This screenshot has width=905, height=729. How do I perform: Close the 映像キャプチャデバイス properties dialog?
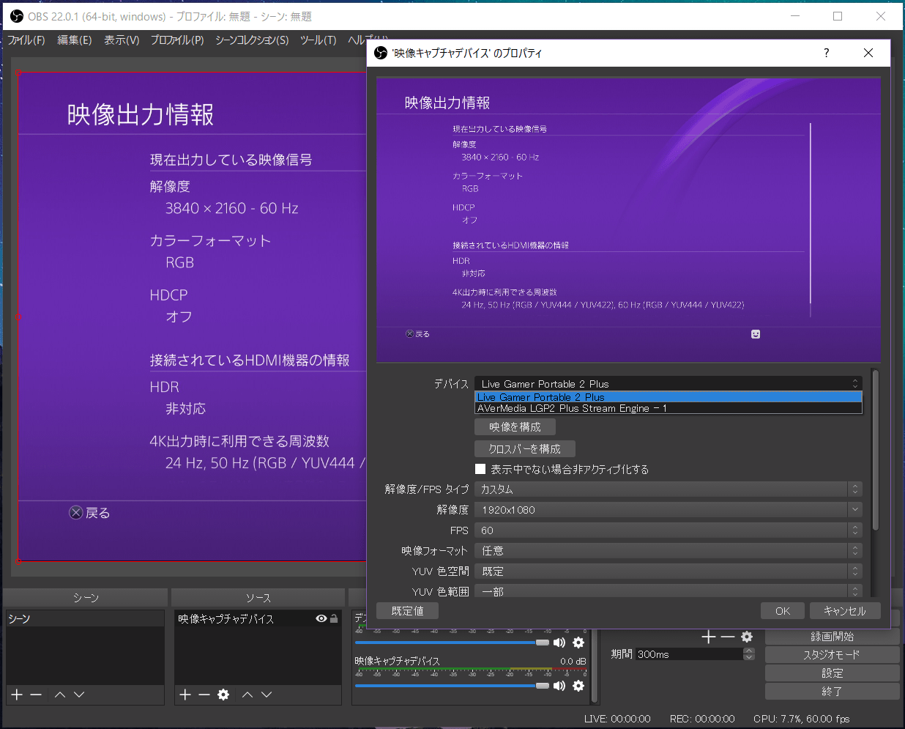tap(868, 53)
